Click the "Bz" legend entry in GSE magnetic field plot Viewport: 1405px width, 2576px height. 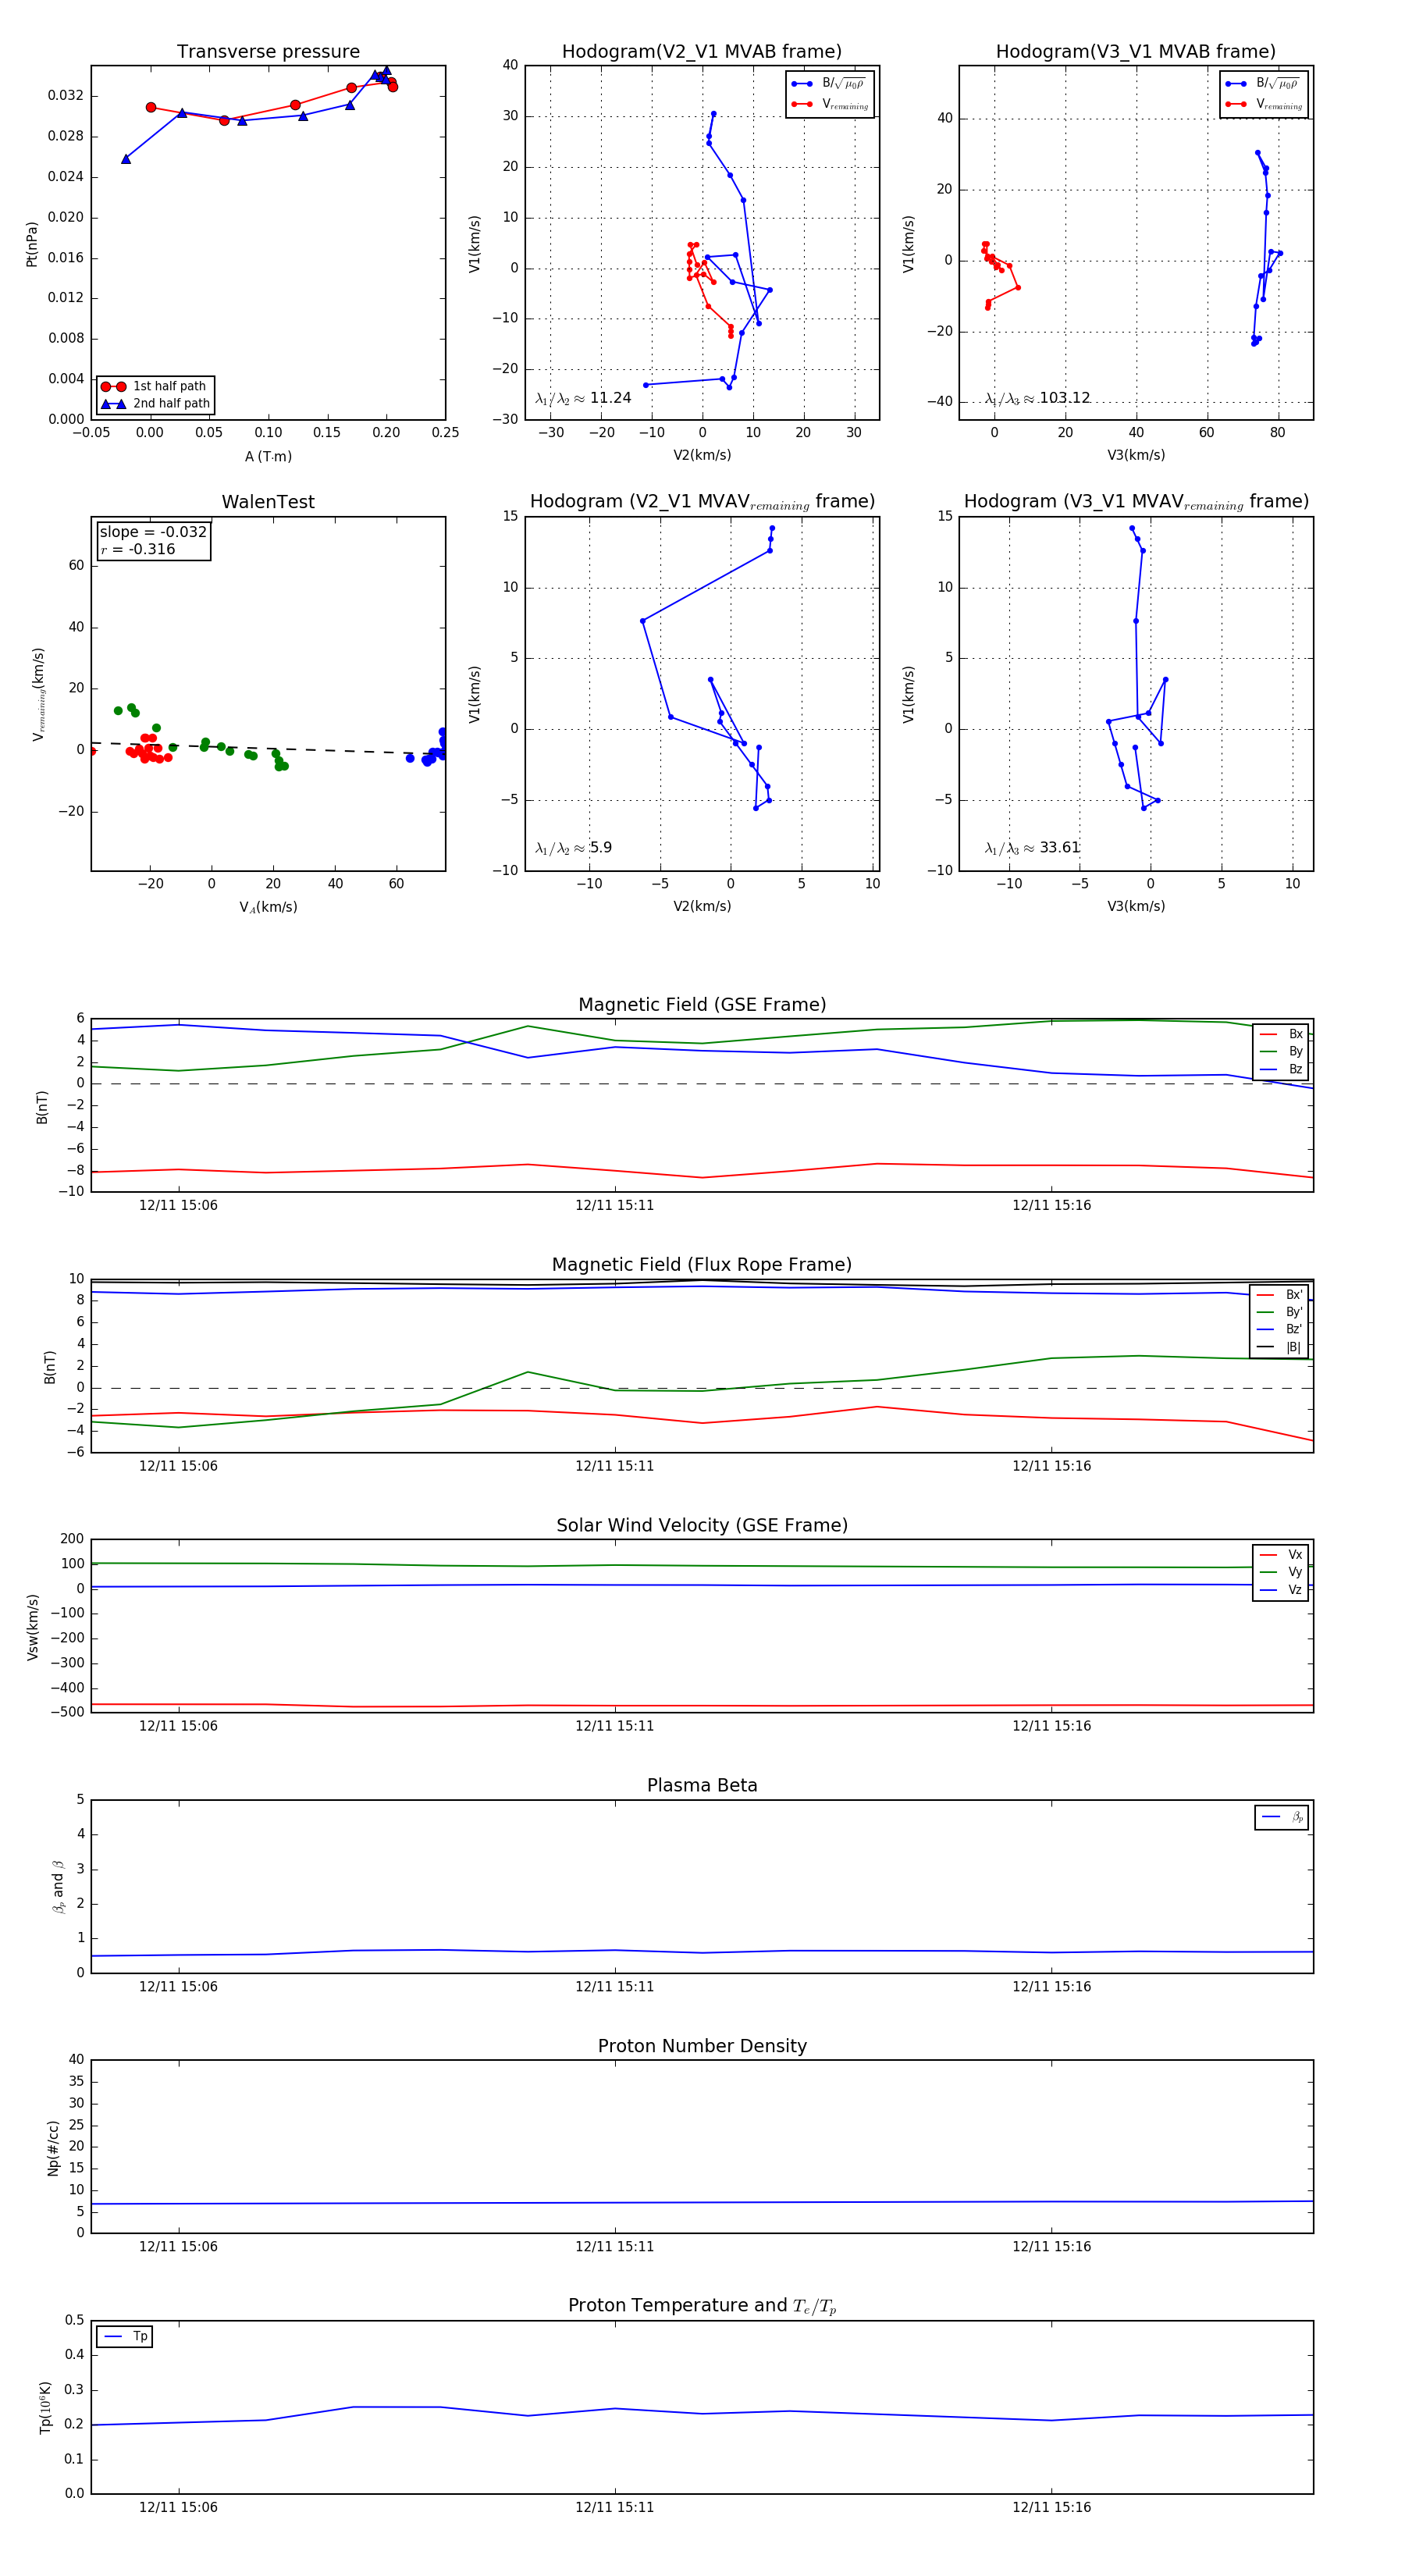1281,1069
